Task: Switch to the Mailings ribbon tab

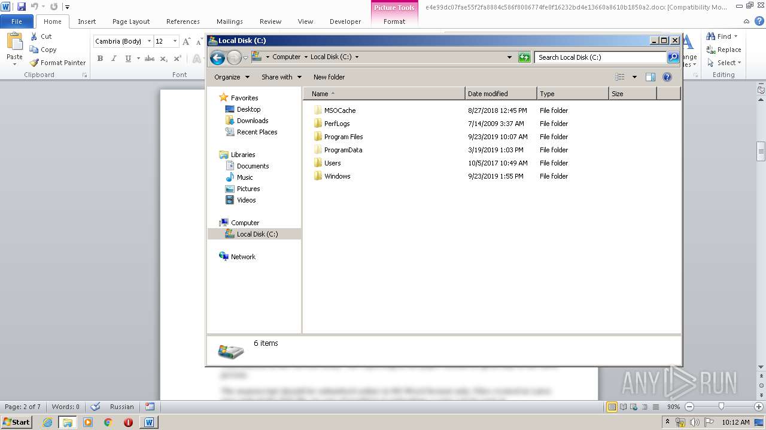Action: (230, 21)
